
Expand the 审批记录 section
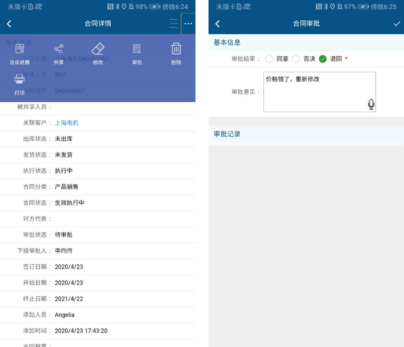[x=306, y=134]
